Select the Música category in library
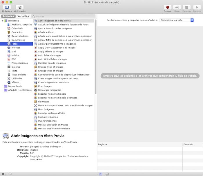 tap(15, 55)
